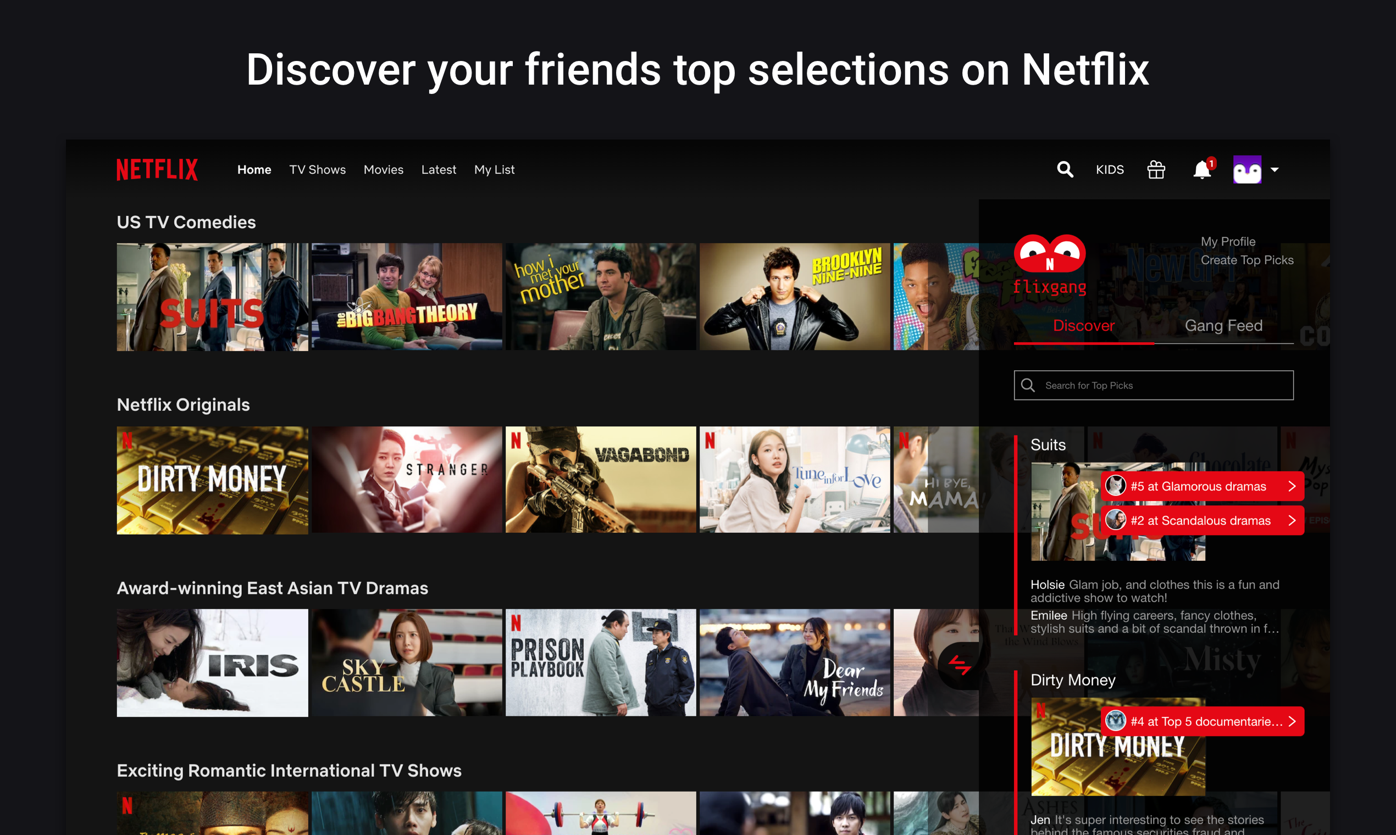The height and width of the screenshot is (835, 1396).
Task: Open the Brooklyn Nine-Nine thumbnail
Action: 794,297
